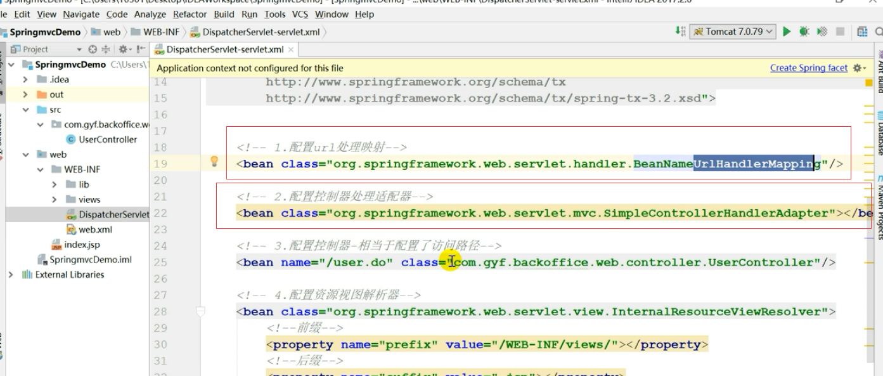
Task: Open the Navigate menu
Action: point(81,14)
